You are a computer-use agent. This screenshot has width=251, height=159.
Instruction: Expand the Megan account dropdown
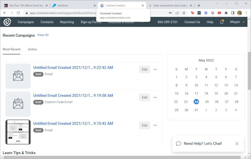point(237,22)
